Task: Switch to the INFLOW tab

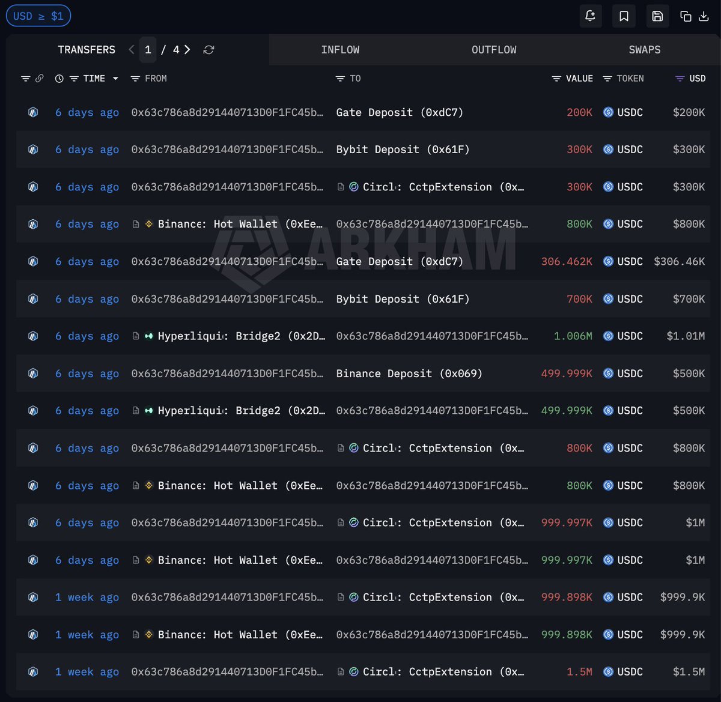Action: [x=340, y=50]
